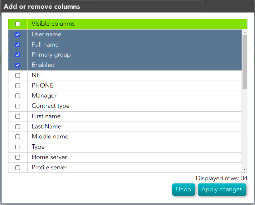Select the Manager row text
This screenshot has width=255, height=205.
[44, 96]
